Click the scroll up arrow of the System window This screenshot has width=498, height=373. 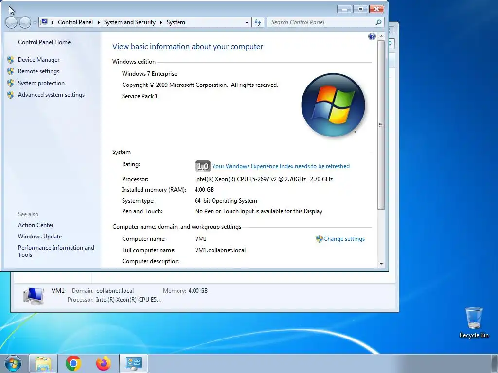coord(381,36)
